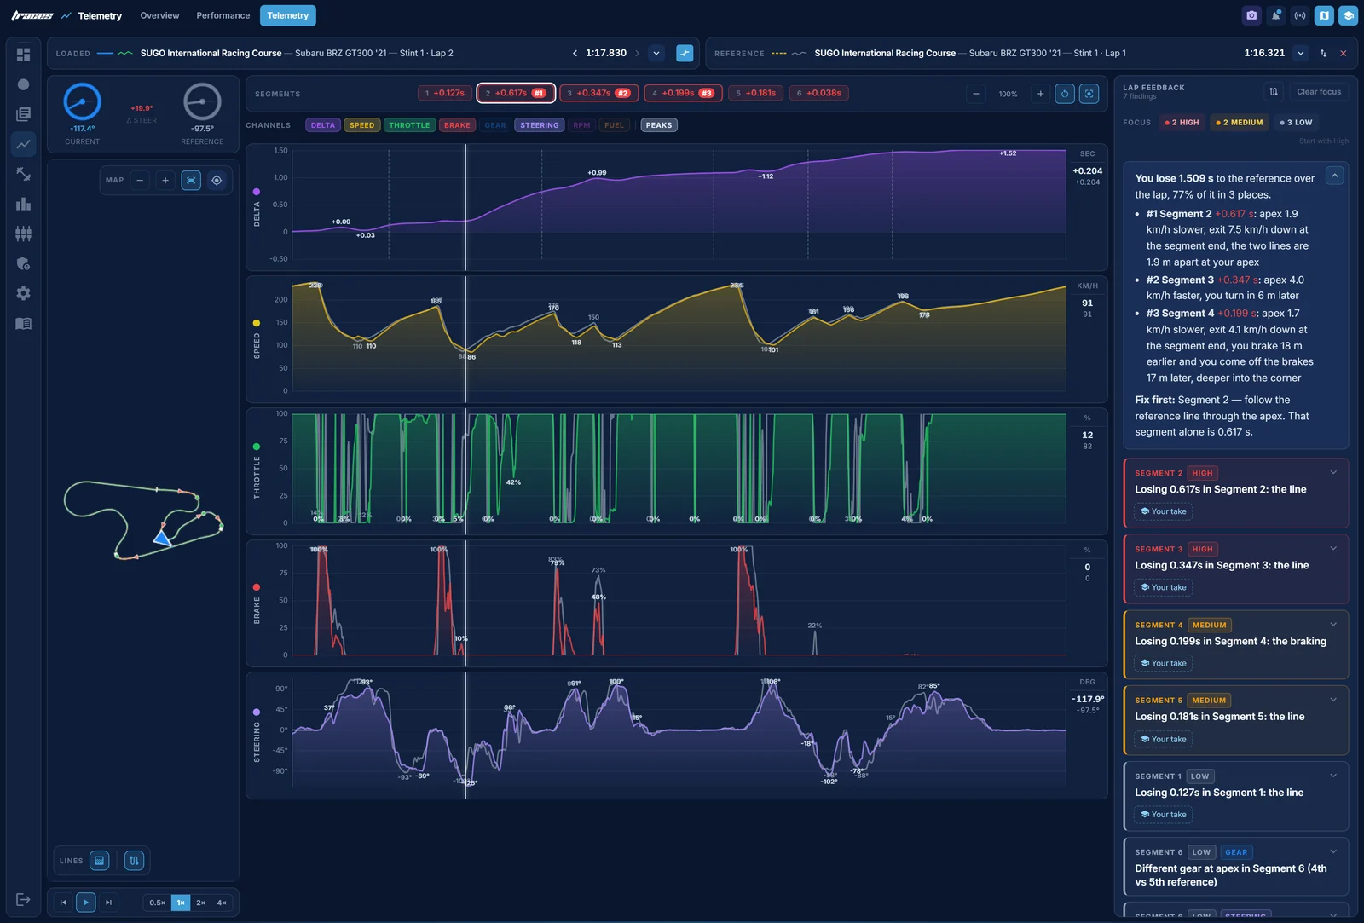1364x923 pixels.
Task: Open the sessions library icon in sidebar
Action: pyautogui.click(x=23, y=114)
